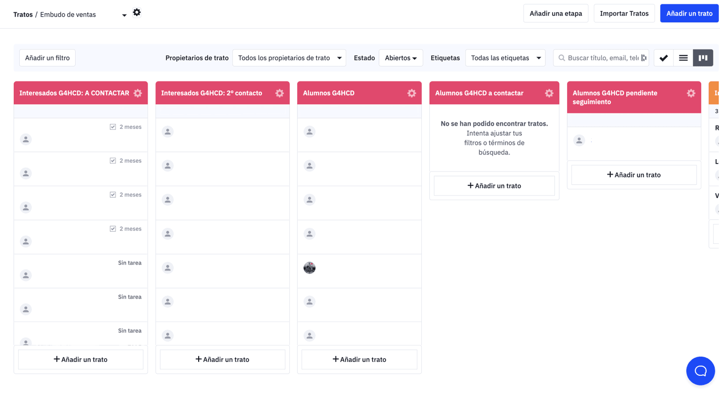
Task: Click Añadir una etapa button
Action: [x=555, y=13]
